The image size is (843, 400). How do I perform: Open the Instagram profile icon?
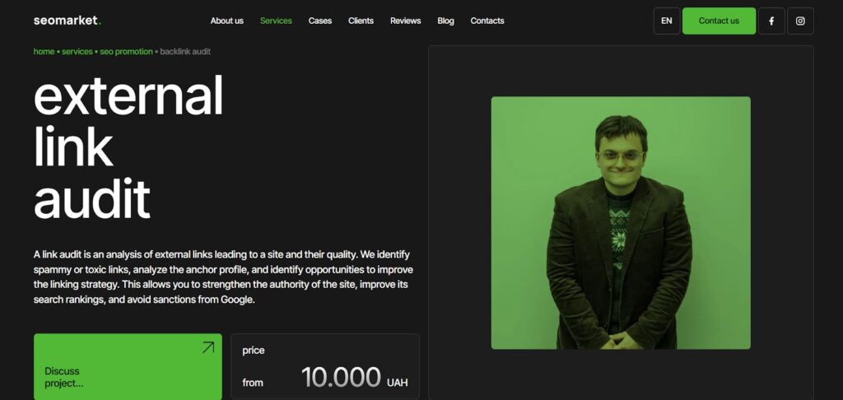coord(800,21)
